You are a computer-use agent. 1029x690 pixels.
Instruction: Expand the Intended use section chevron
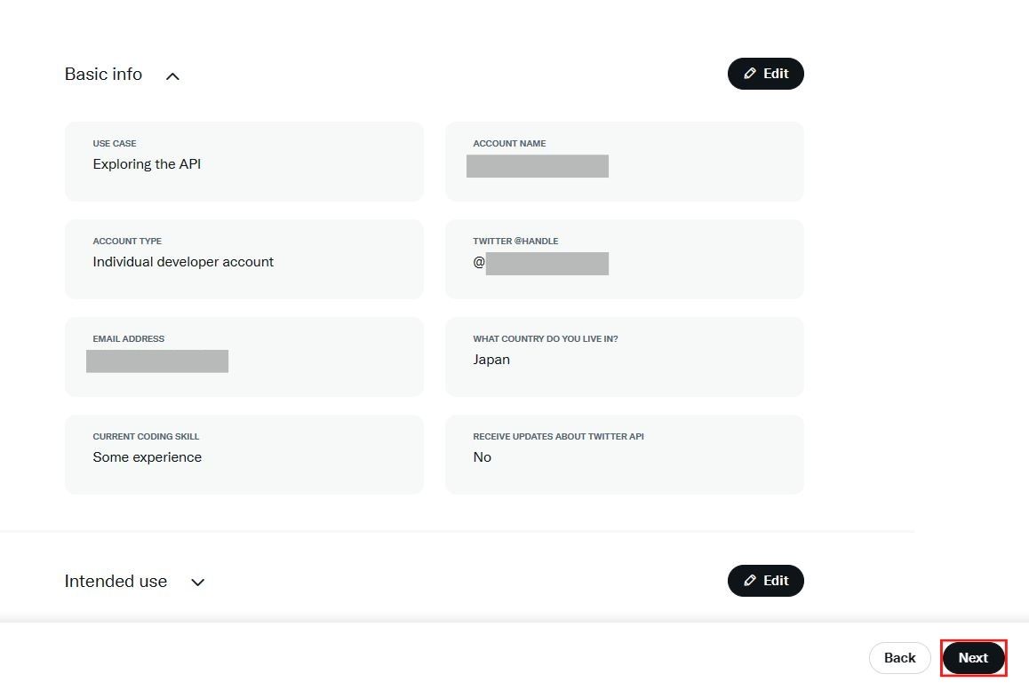[x=197, y=582]
